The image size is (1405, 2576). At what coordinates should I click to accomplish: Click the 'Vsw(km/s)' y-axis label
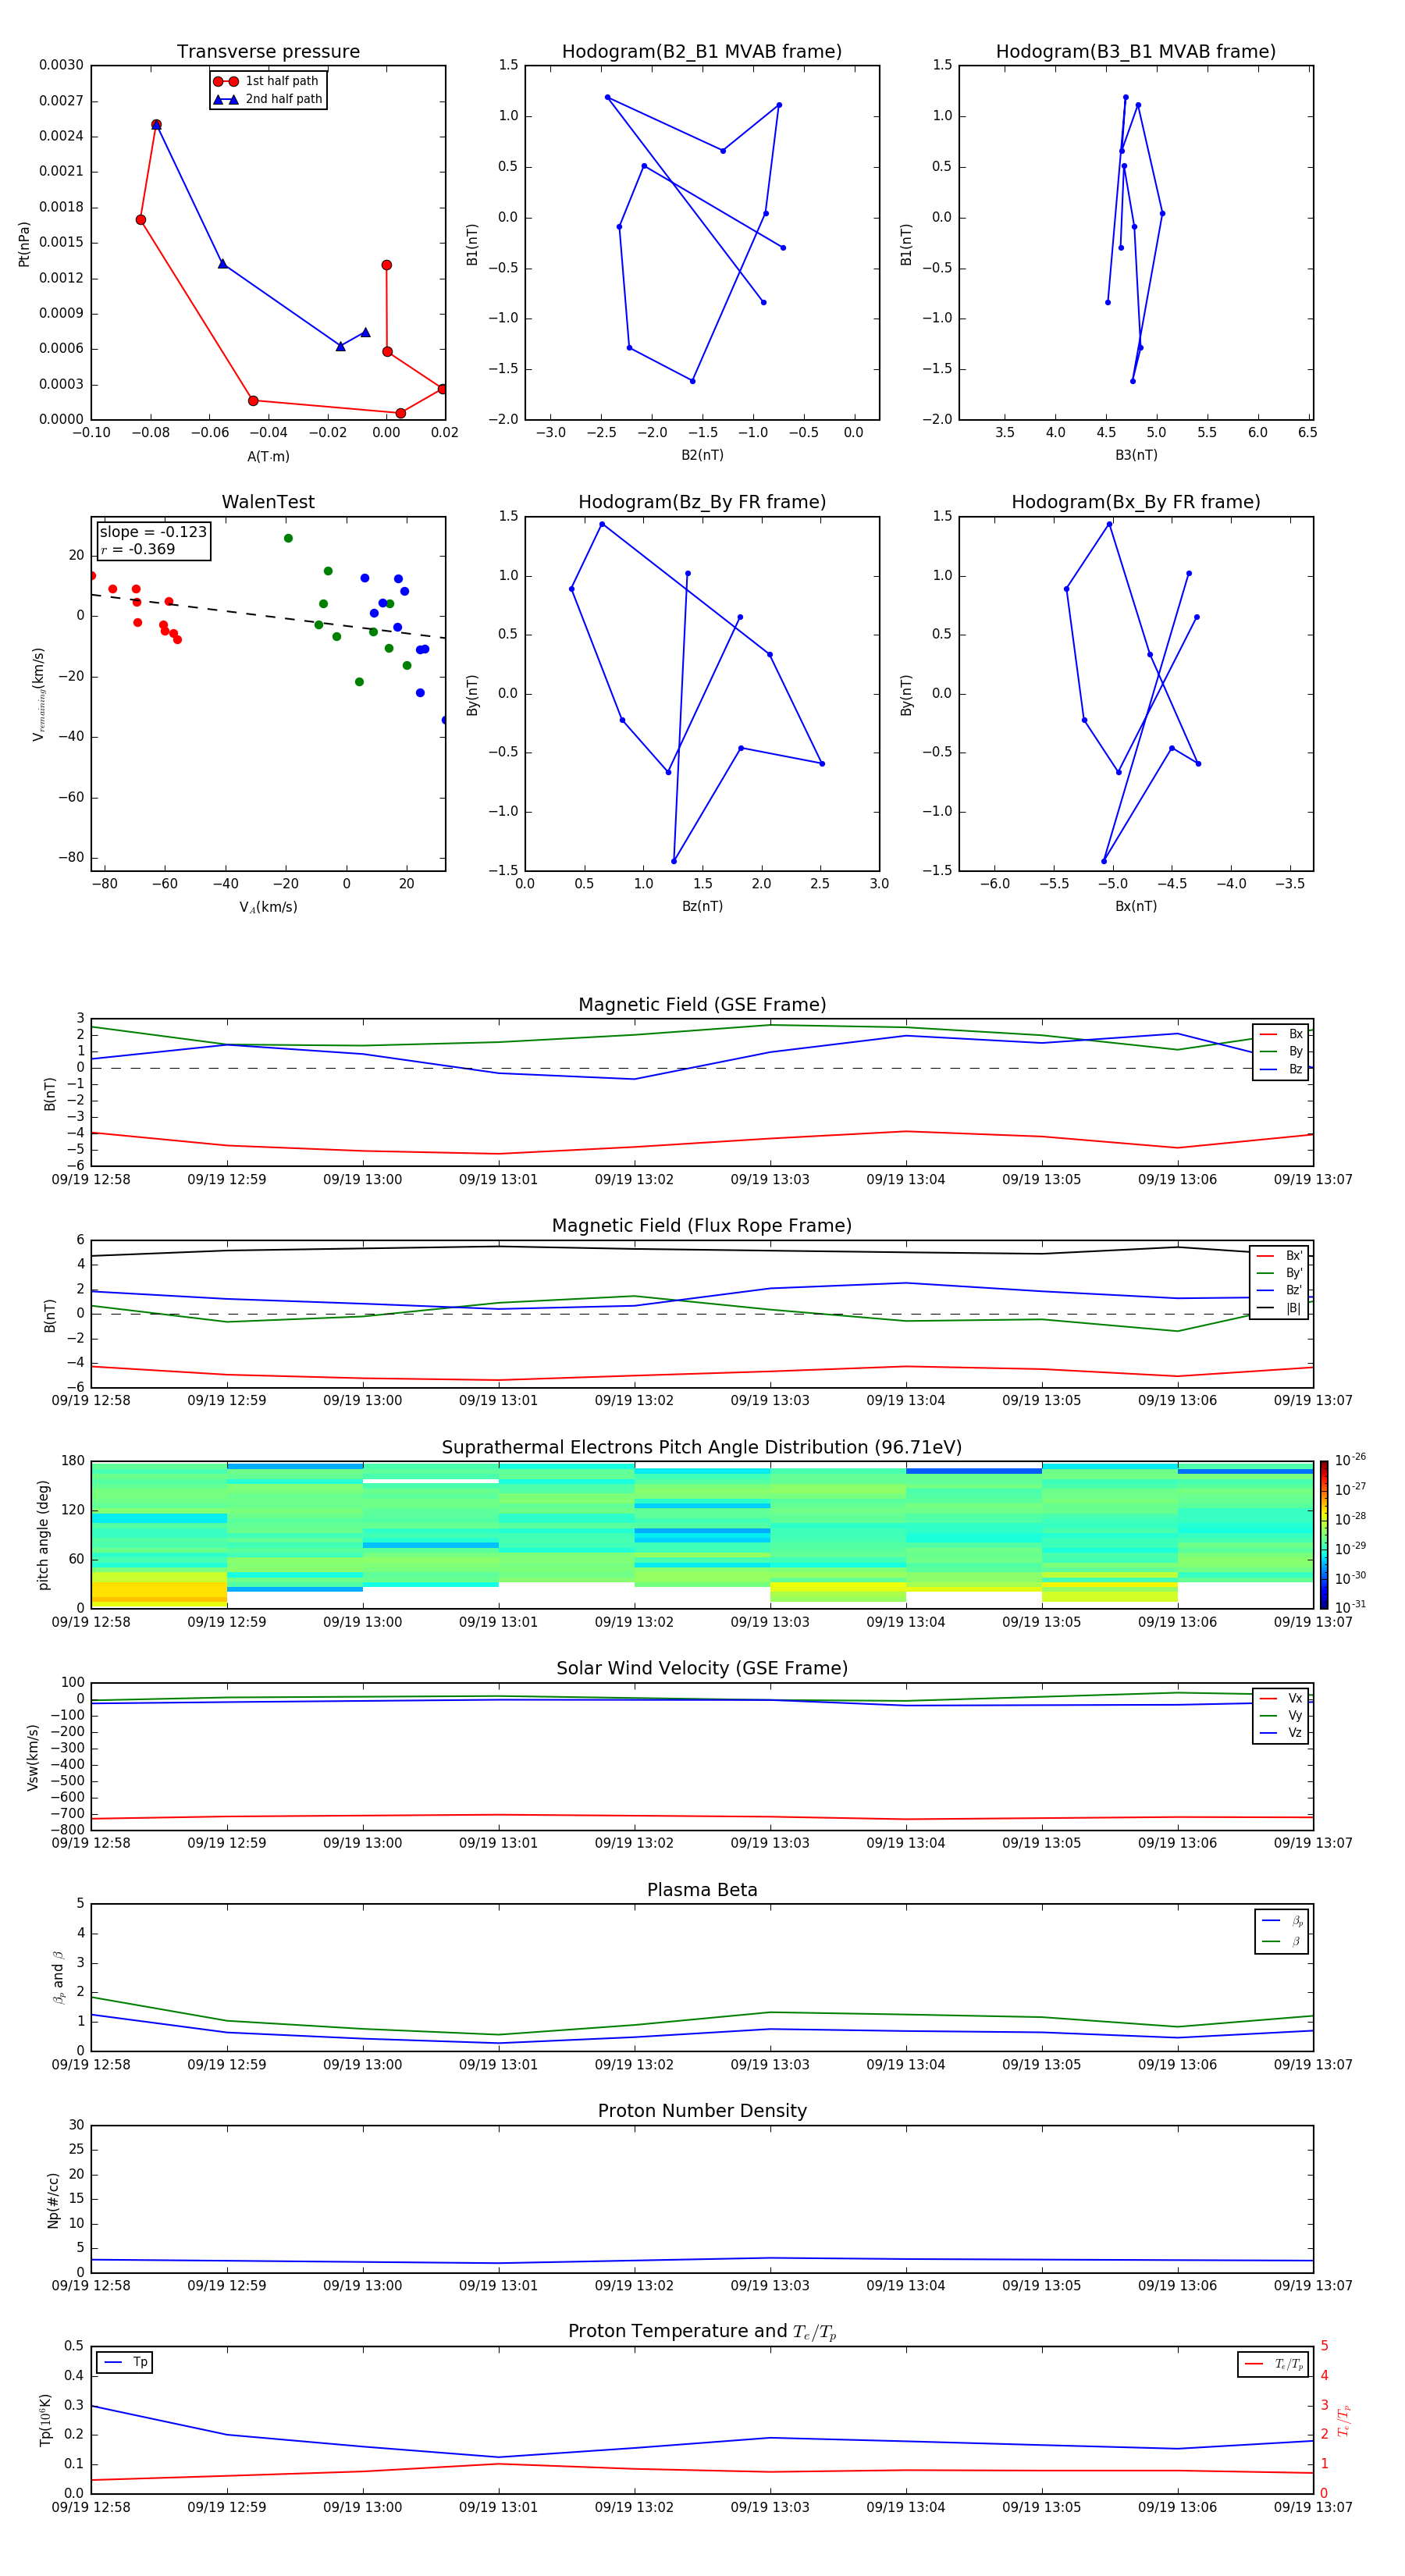coord(33,1757)
